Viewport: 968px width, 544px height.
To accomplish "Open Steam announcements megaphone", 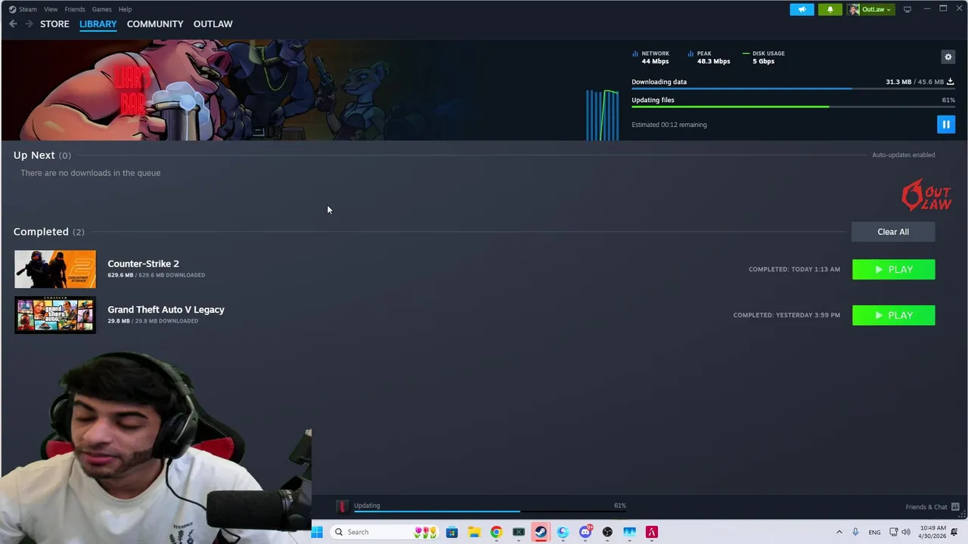I will (x=802, y=9).
